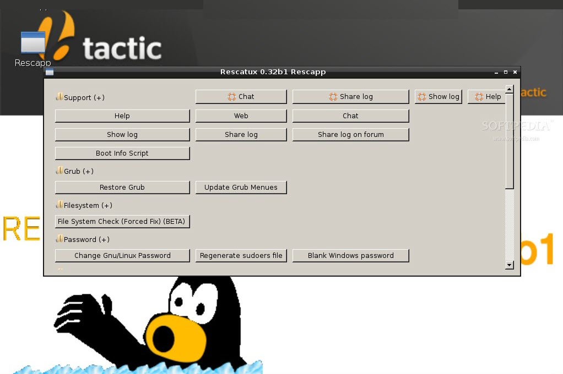Maximize the Rescapp window
This screenshot has width=563, height=374.
point(506,72)
